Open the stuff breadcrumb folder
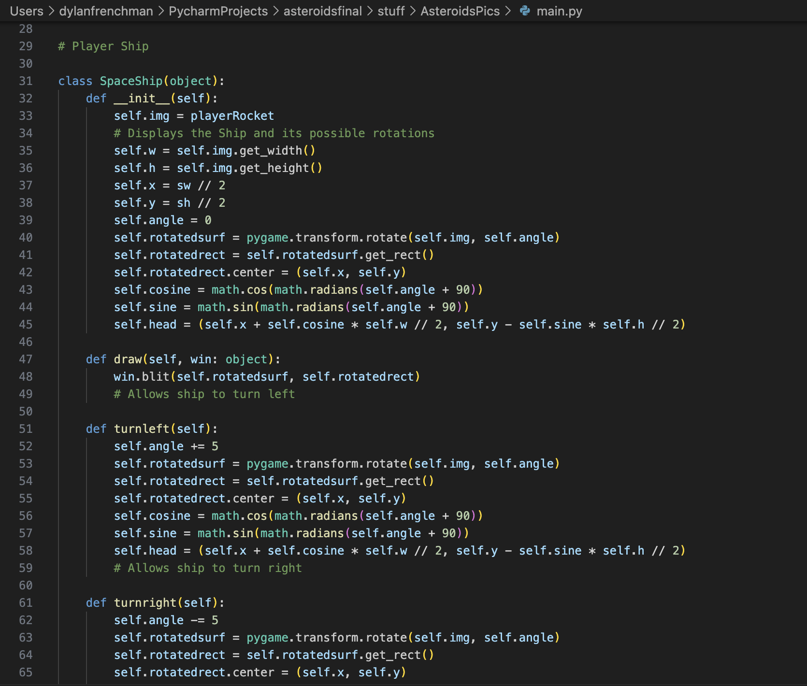This screenshot has height=686, width=807. tap(391, 11)
